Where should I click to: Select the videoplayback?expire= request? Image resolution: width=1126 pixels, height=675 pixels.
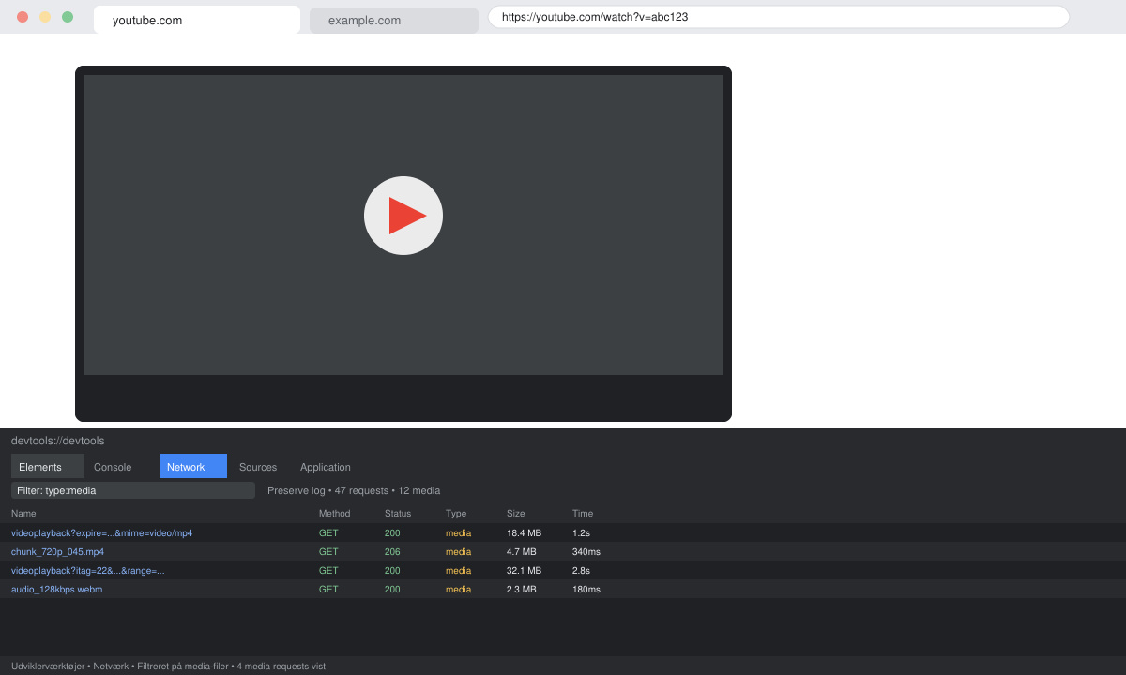563,532
